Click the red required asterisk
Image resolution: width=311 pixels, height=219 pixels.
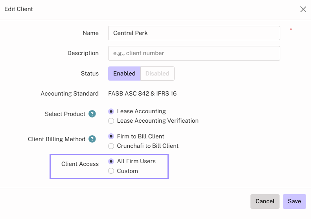[x=291, y=30]
